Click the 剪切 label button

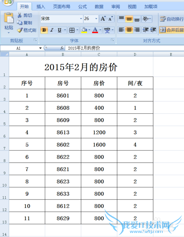pyautogui.click(x=28, y=15)
